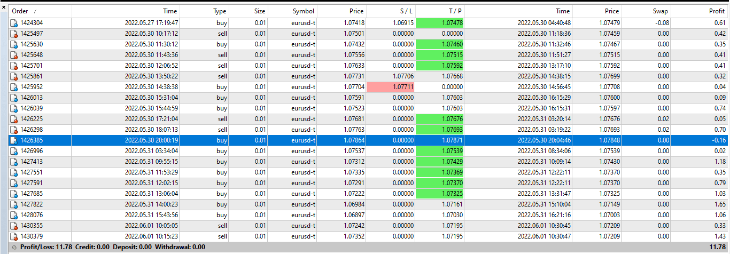Sort by the Symbol column header

292,11
